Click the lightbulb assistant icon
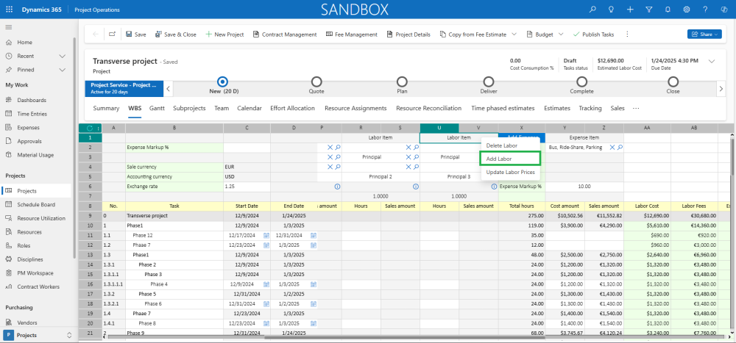The image size is (736, 343). tap(611, 10)
